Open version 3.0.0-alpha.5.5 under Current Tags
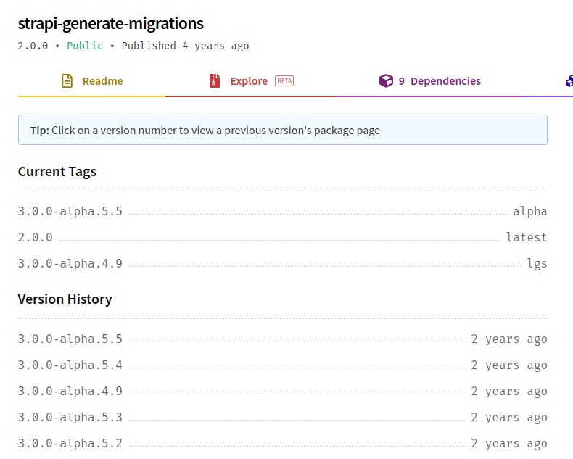This screenshot has width=573, height=459. pyautogui.click(x=70, y=211)
